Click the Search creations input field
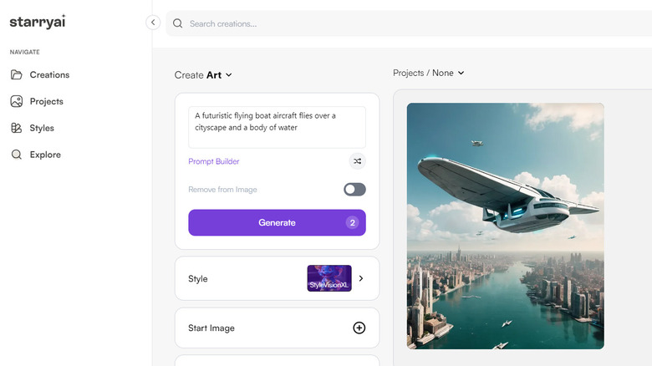This screenshot has width=652, height=366. pyautogui.click(x=401, y=23)
